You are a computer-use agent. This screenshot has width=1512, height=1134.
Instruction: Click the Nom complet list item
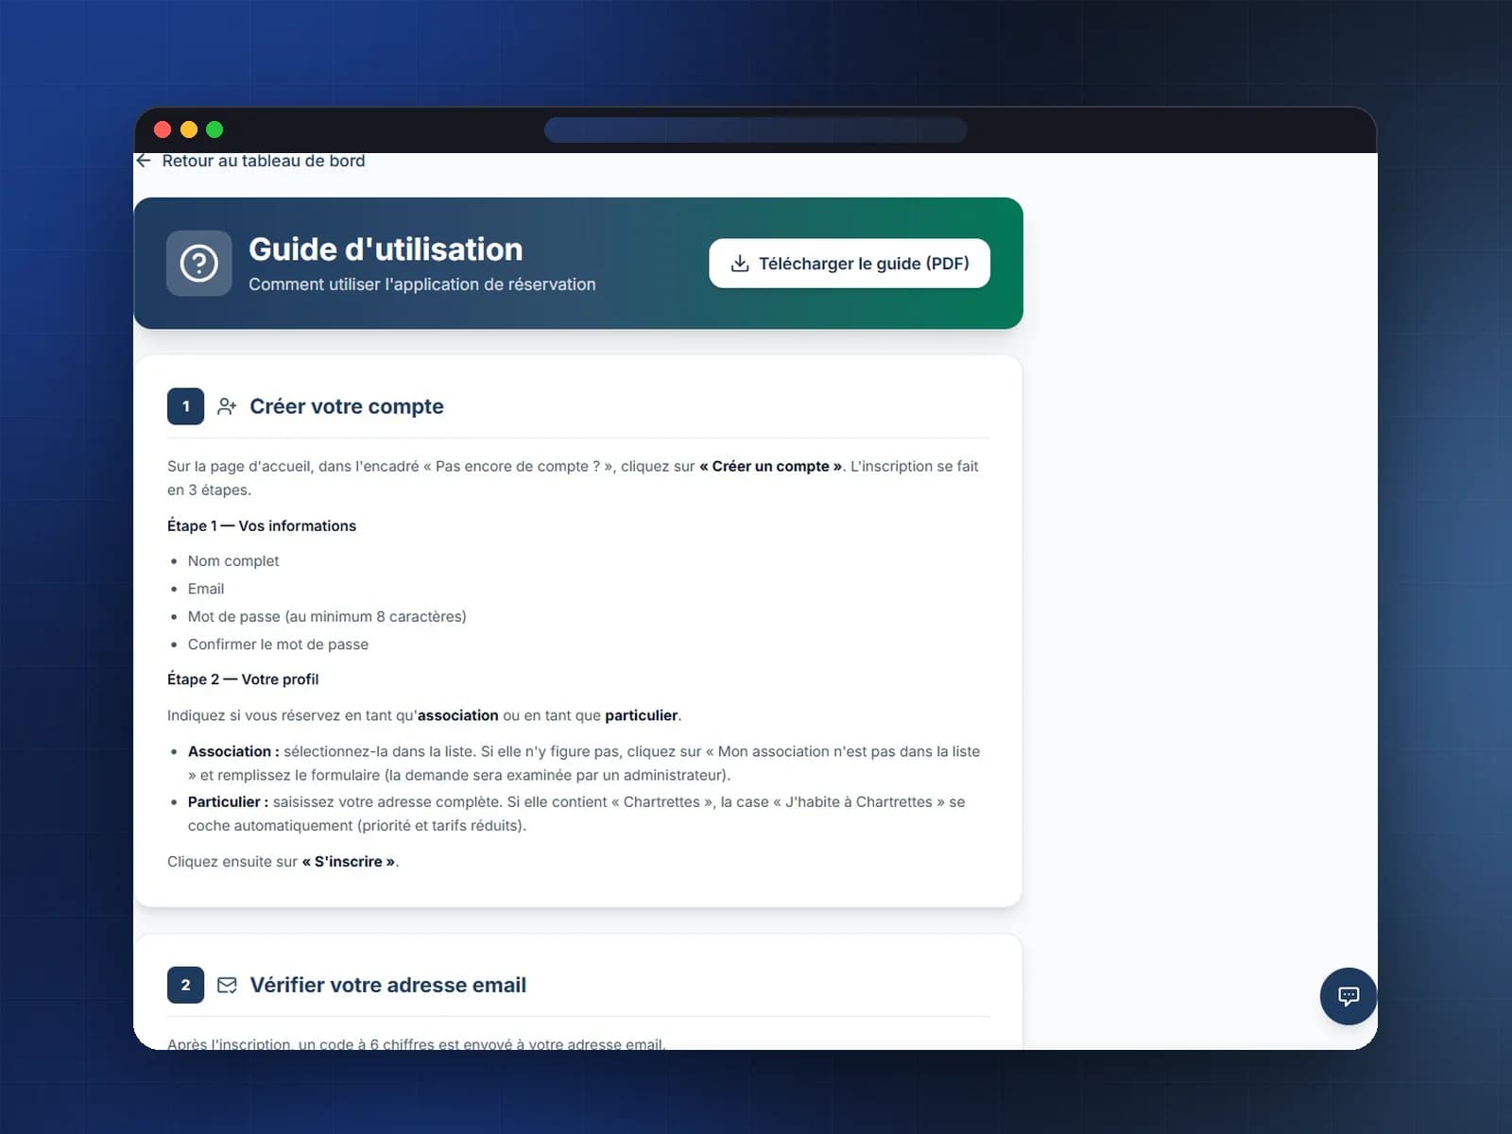tap(233, 560)
